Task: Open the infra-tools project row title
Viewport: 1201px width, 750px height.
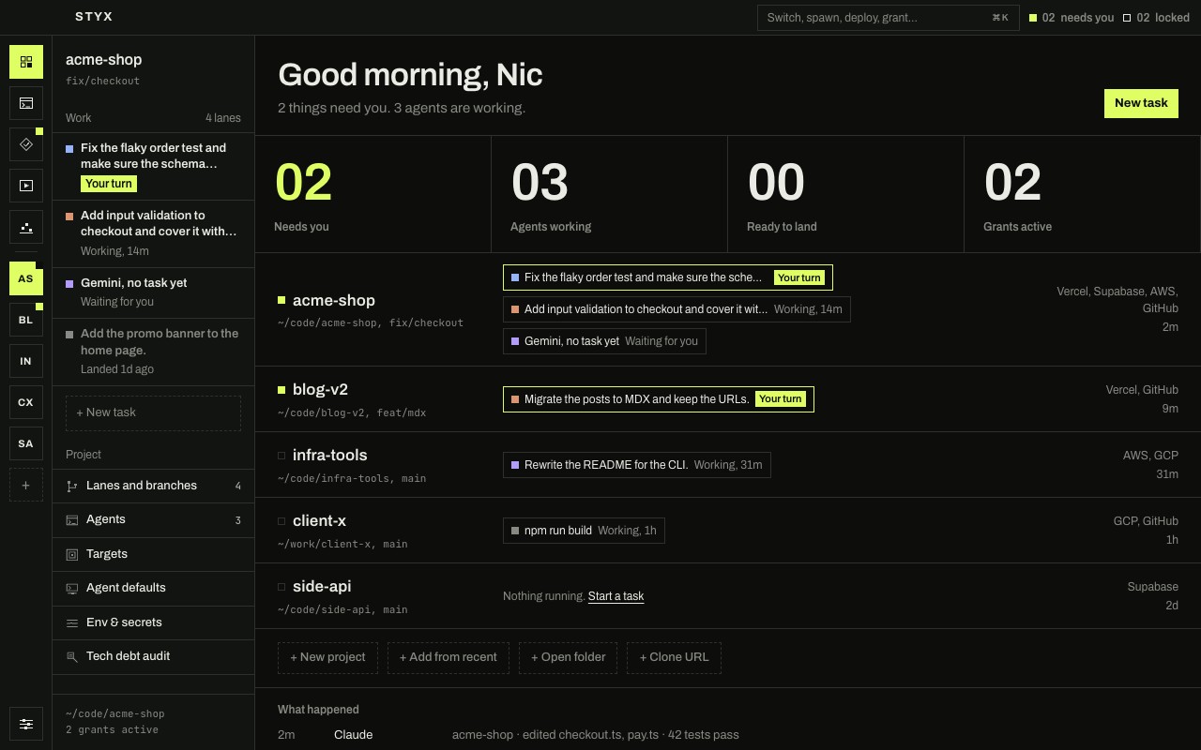Action: point(329,455)
